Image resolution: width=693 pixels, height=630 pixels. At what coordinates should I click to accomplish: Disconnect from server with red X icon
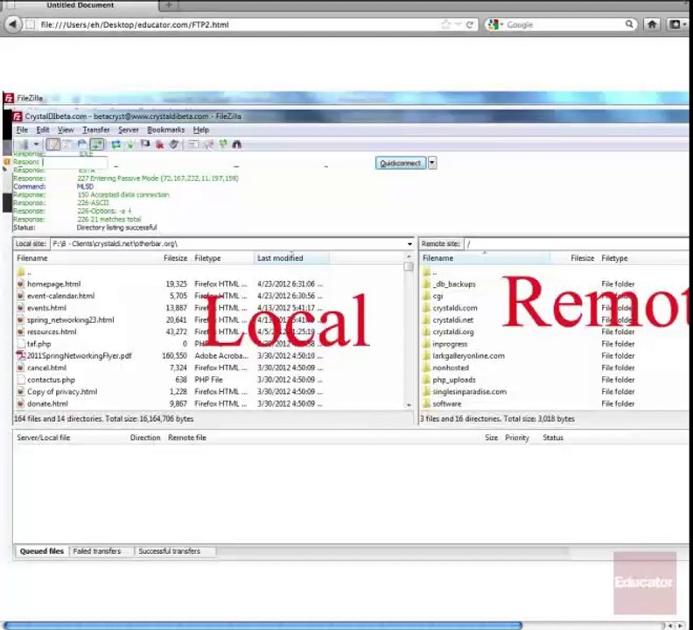click(159, 144)
